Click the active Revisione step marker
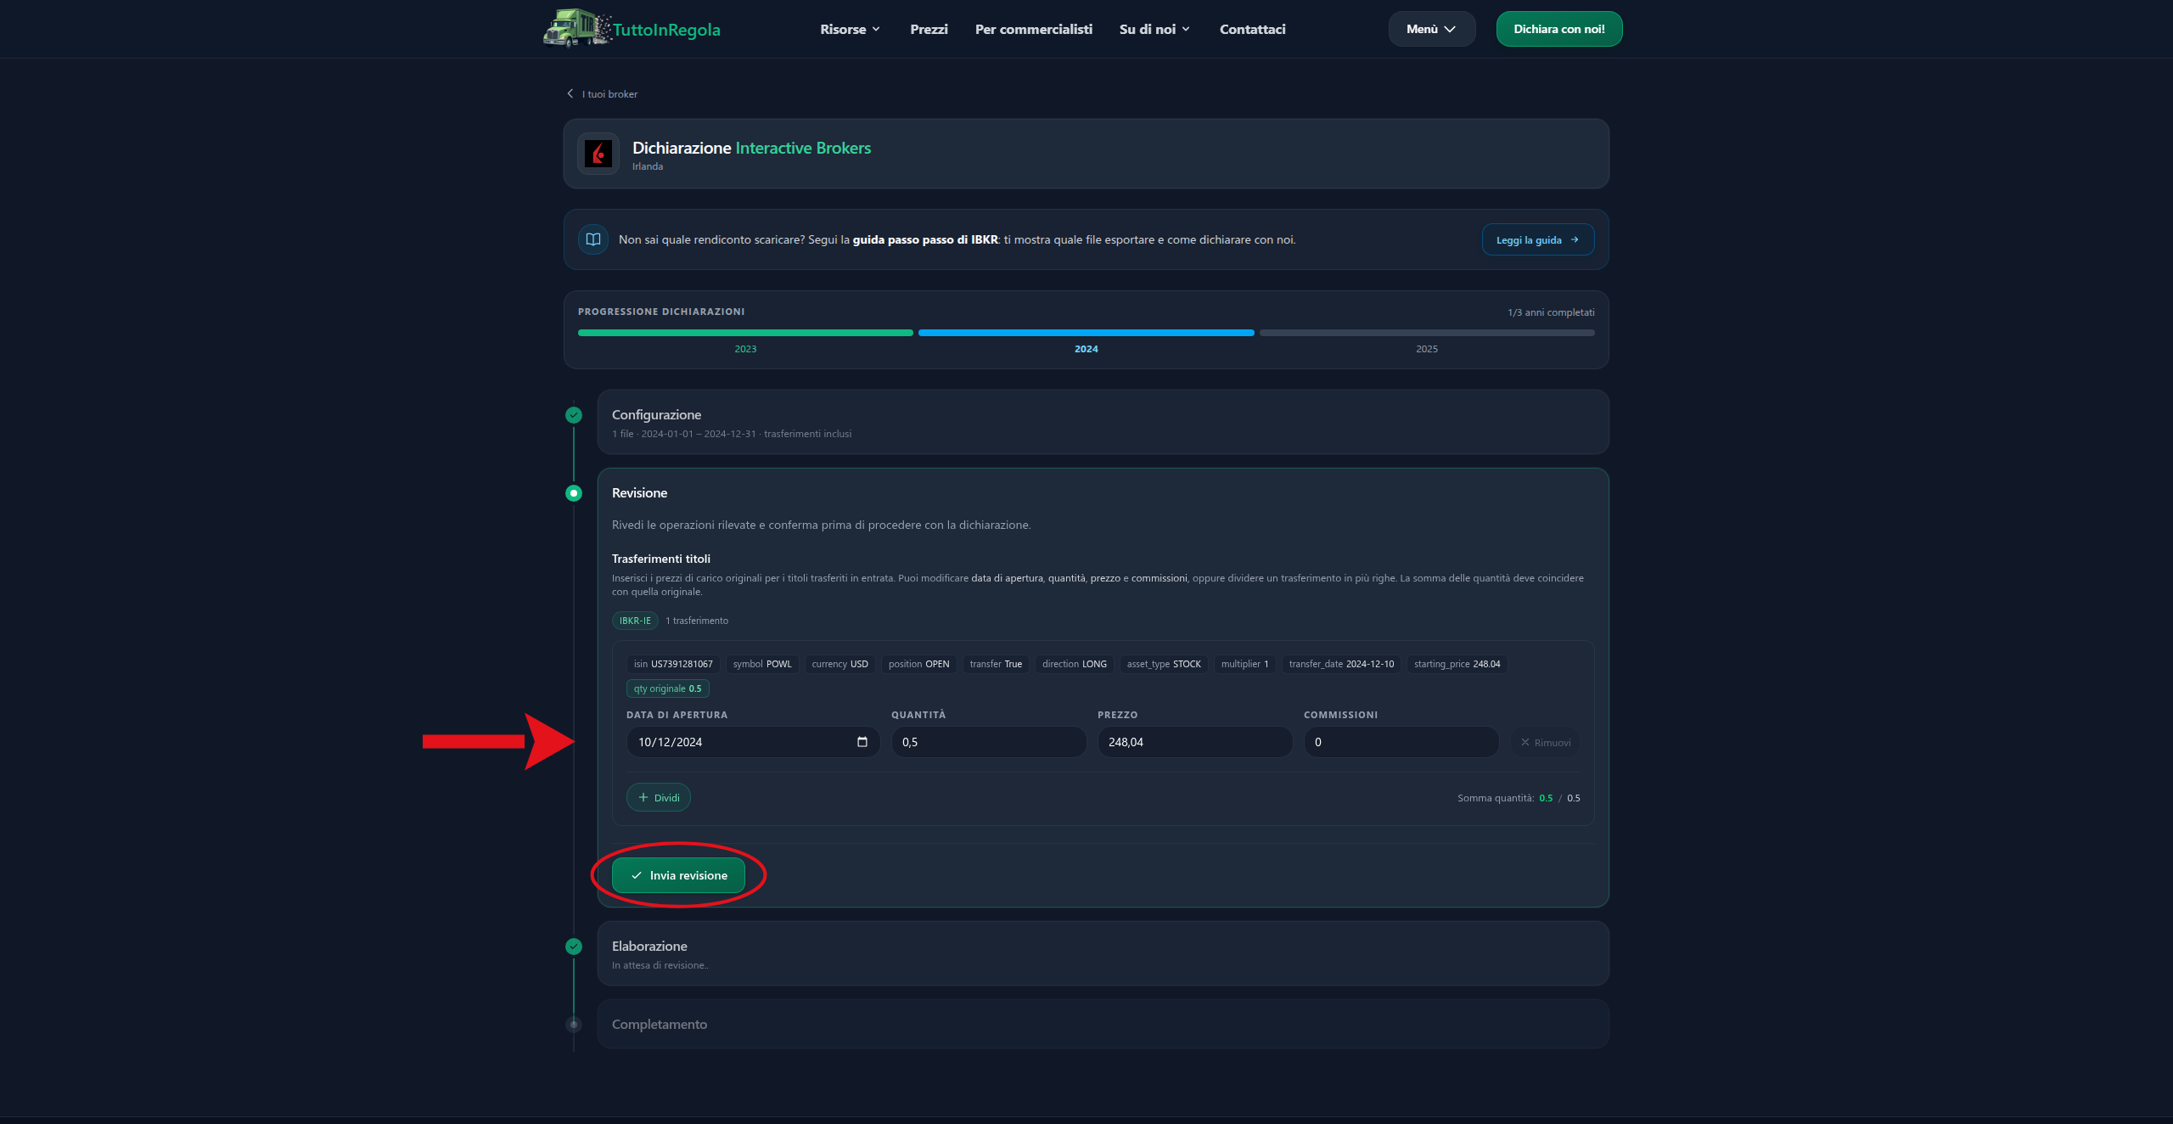The image size is (2173, 1124). (x=574, y=493)
